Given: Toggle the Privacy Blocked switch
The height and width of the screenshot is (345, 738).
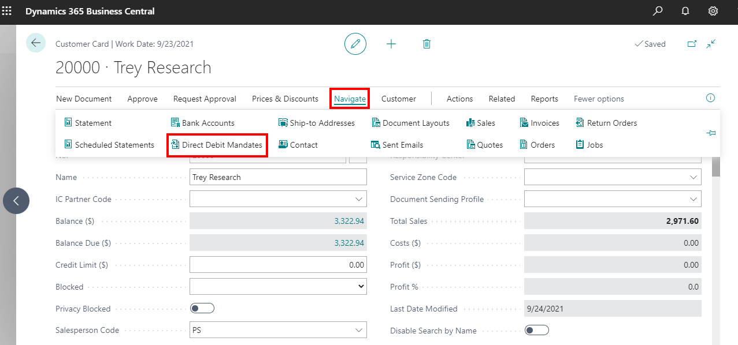Looking at the screenshot, I should coord(202,308).
